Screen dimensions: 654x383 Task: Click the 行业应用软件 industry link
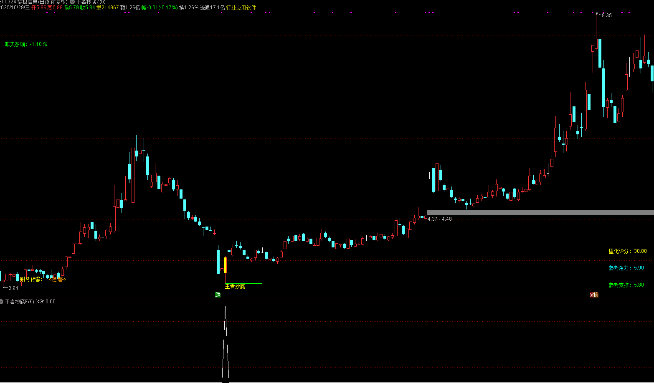click(241, 8)
